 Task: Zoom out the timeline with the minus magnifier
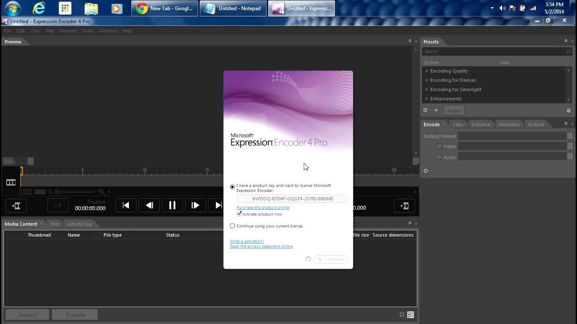click(x=50, y=192)
